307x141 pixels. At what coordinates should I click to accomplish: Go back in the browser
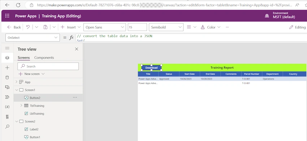7,5
